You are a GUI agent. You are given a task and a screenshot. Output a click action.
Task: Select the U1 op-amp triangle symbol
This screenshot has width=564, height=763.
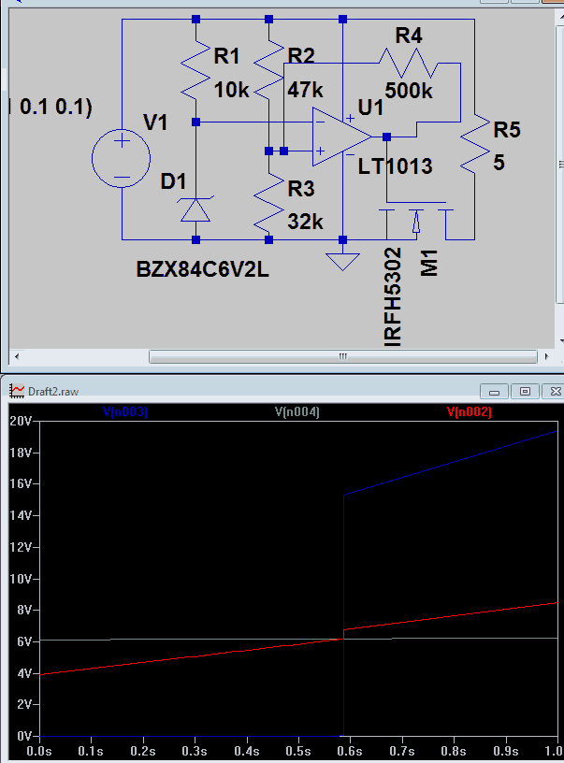pos(341,137)
